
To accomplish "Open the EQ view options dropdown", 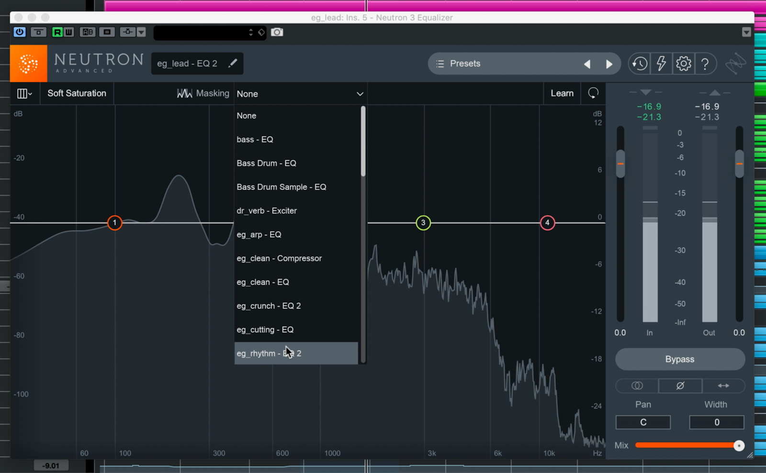I will [x=24, y=94].
